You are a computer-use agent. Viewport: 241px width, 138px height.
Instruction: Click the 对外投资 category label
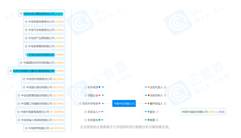click(x=93, y=87)
